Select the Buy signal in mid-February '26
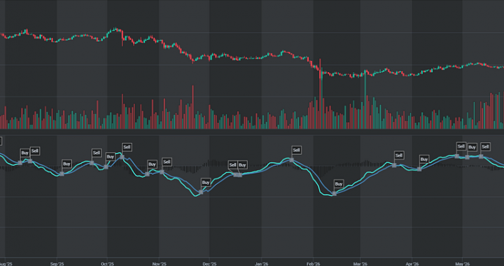 pyautogui.click(x=339, y=184)
